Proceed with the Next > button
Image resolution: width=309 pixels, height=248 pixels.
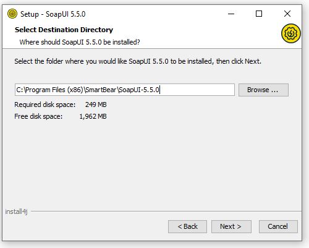click(x=231, y=226)
